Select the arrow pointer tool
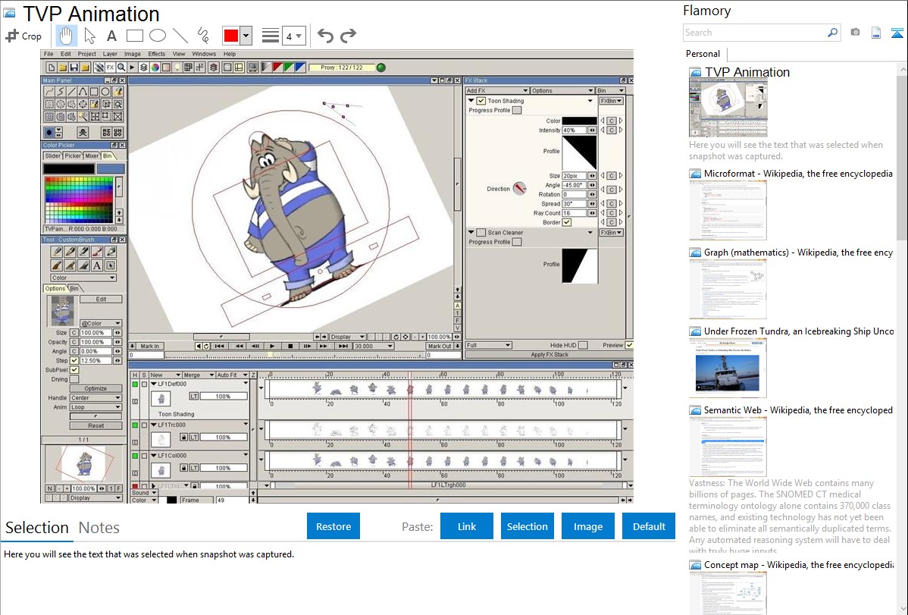908x615 pixels. (89, 36)
